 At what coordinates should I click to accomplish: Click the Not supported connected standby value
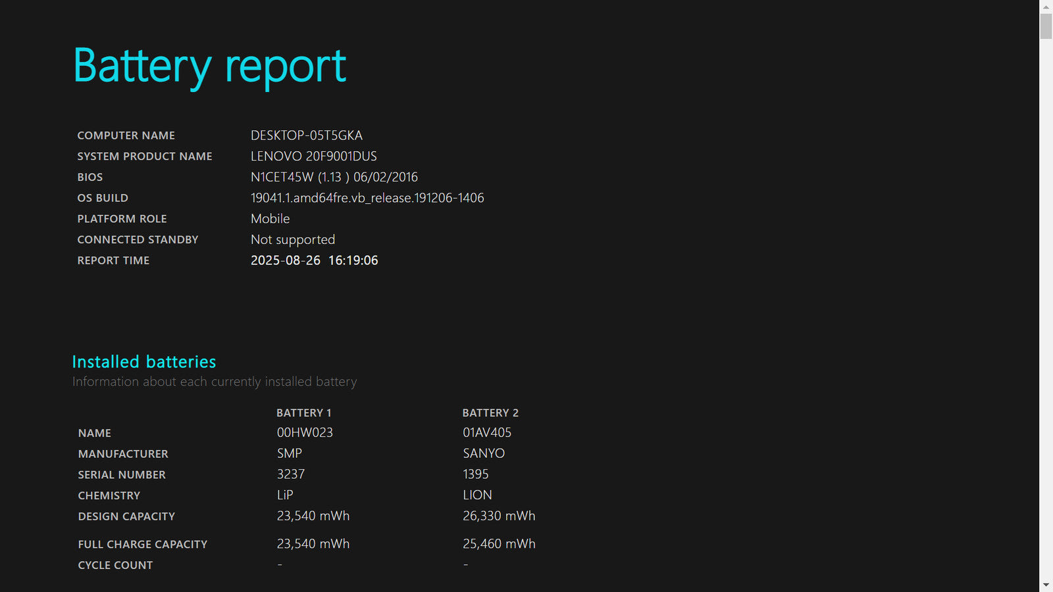pos(293,240)
